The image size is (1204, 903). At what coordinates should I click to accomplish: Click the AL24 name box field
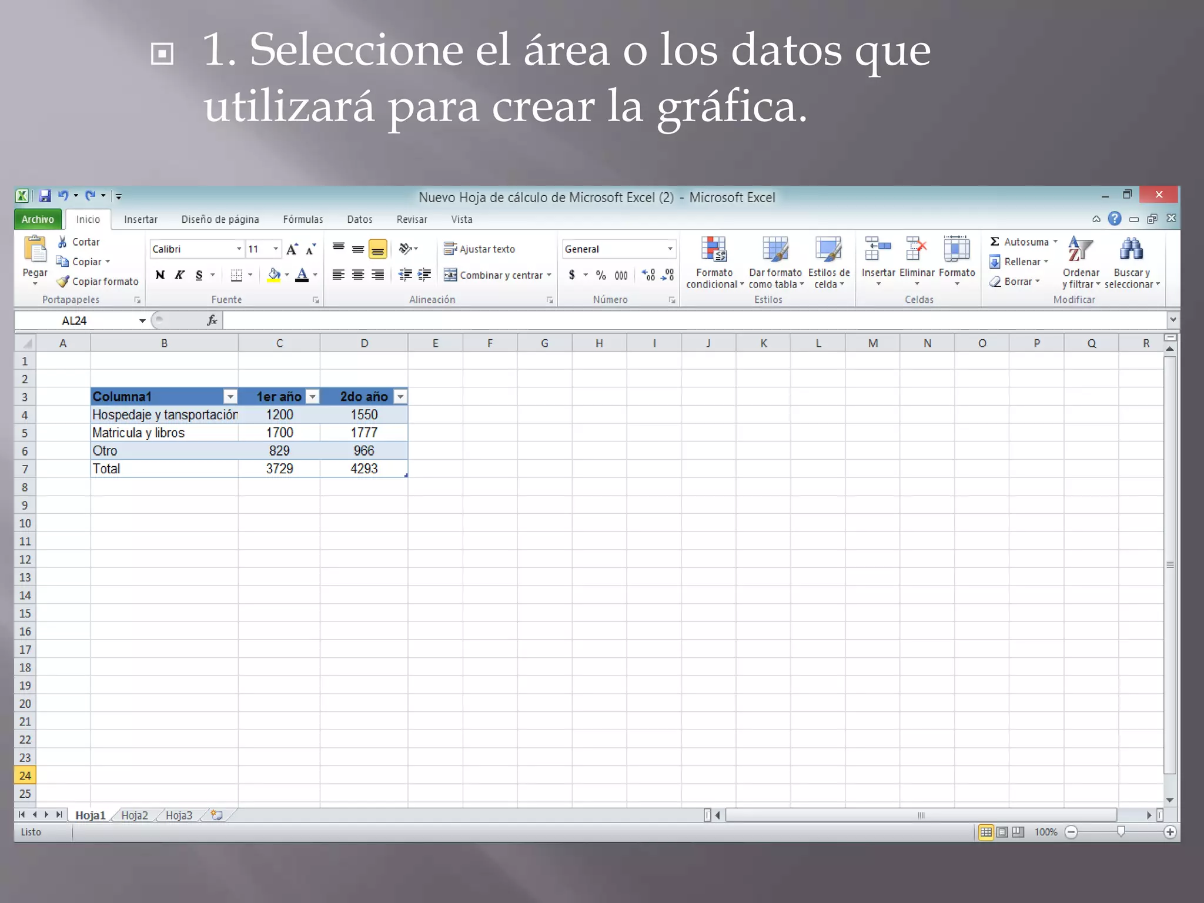click(94, 320)
